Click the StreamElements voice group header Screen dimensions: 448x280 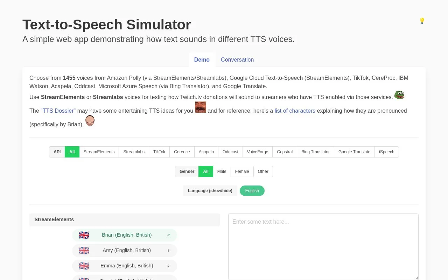pos(125,220)
